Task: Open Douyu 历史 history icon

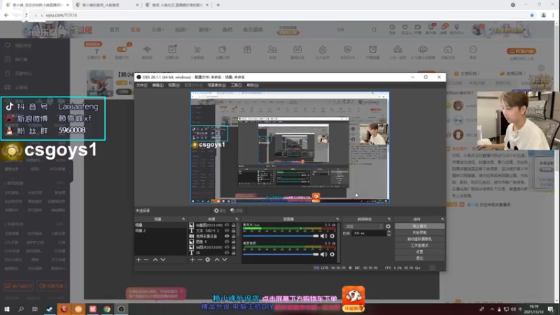Action: pos(392,29)
